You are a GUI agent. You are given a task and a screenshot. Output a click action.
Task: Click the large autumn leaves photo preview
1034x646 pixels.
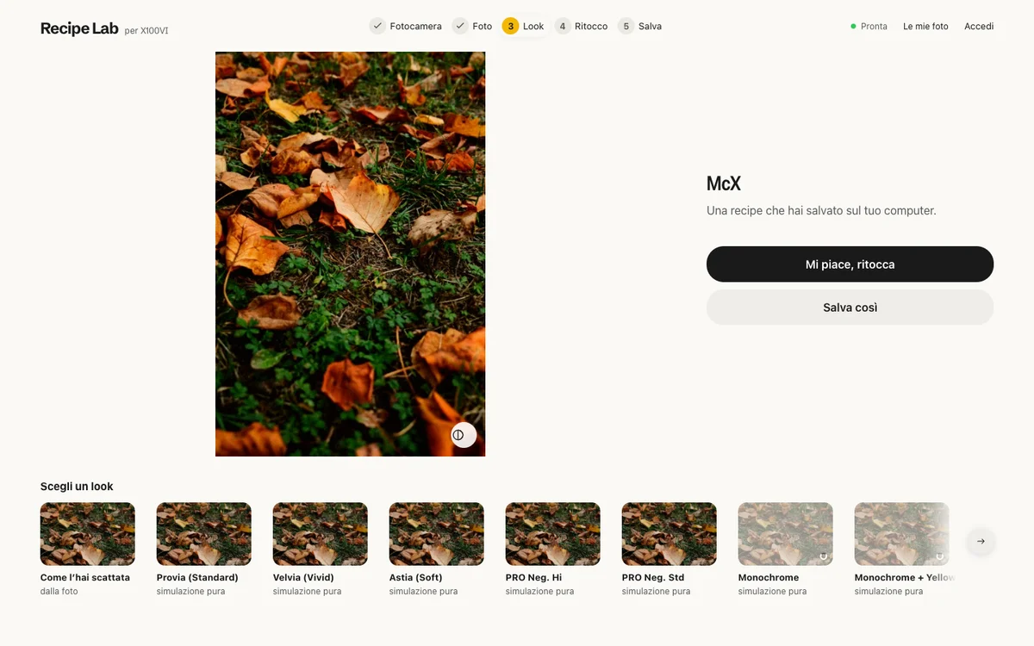click(350, 254)
